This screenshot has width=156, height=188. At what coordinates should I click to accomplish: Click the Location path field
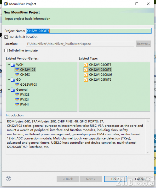[x=80, y=44]
